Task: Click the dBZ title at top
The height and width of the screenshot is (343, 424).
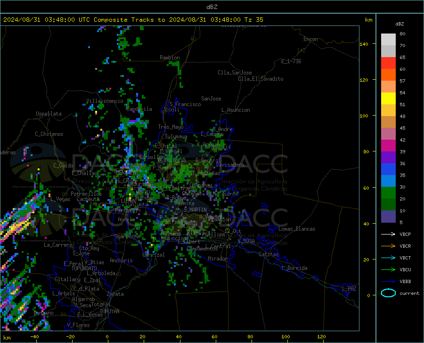Action: point(212,7)
